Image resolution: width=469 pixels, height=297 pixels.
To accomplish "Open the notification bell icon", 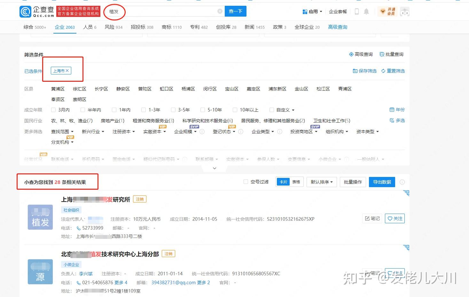I will (366, 11).
